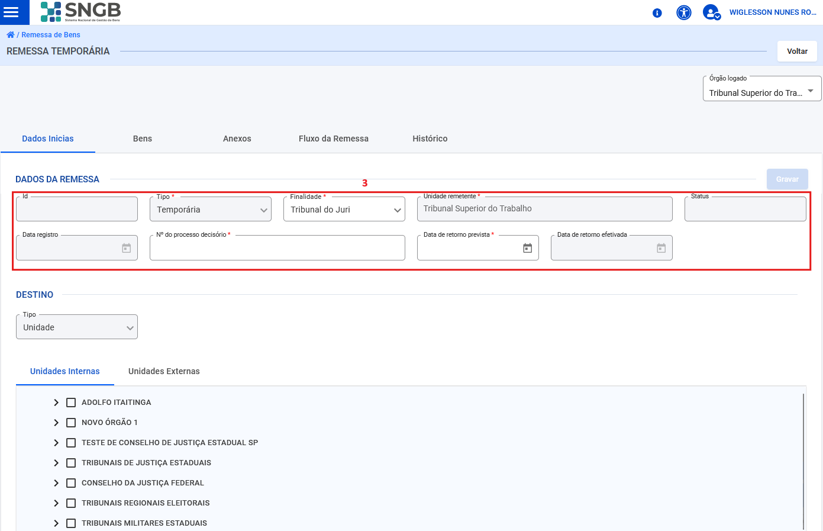The width and height of the screenshot is (823, 531).
Task: Click the CONSELHO DA JUSTIÇA FEDERAL label
Action: click(143, 483)
